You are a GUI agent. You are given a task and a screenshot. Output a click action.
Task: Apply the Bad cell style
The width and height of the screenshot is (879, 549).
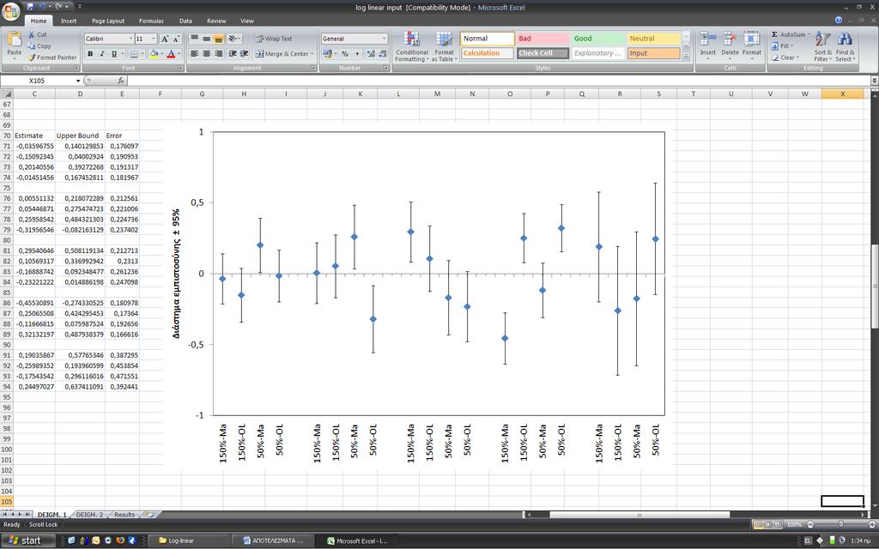point(543,39)
